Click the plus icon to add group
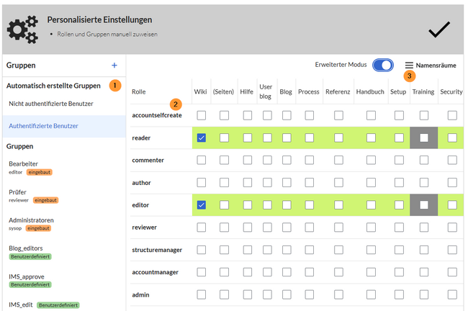This screenshot has height=311, width=468. click(x=114, y=66)
